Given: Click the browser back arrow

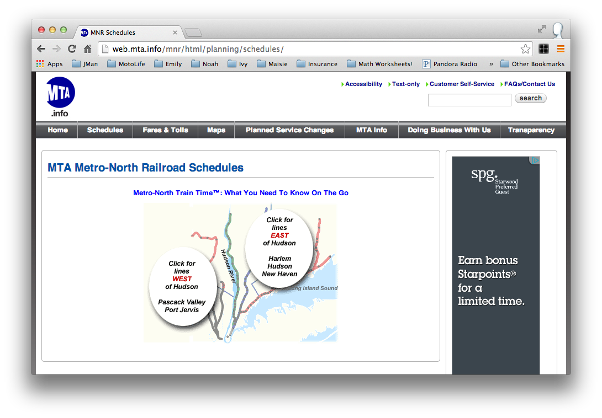Looking at the screenshot, I should pos(41,49).
